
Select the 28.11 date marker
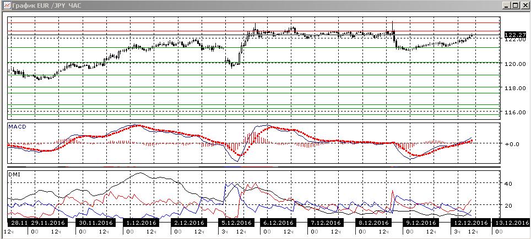click(18, 223)
